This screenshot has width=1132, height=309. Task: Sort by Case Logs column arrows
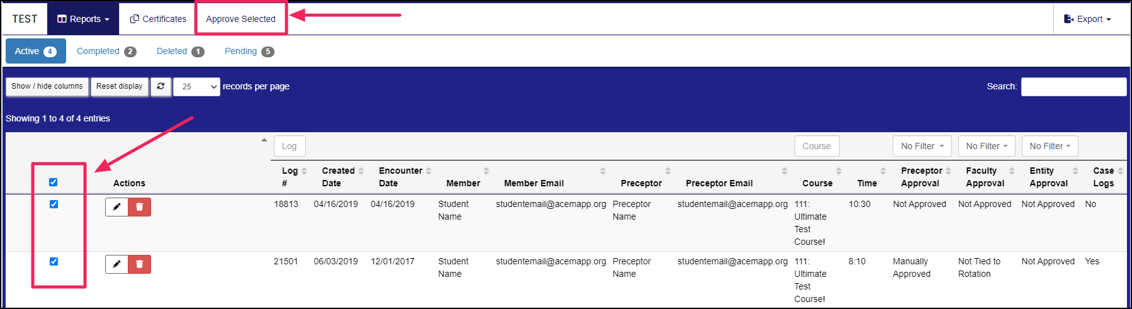(x=1121, y=171)
